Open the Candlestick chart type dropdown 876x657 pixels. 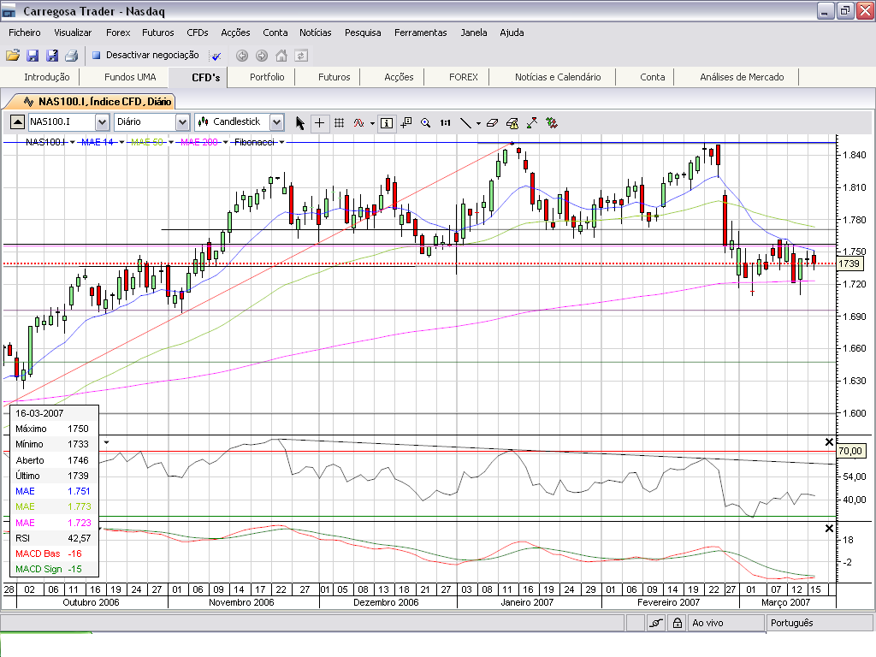click(x=276, y=121)
